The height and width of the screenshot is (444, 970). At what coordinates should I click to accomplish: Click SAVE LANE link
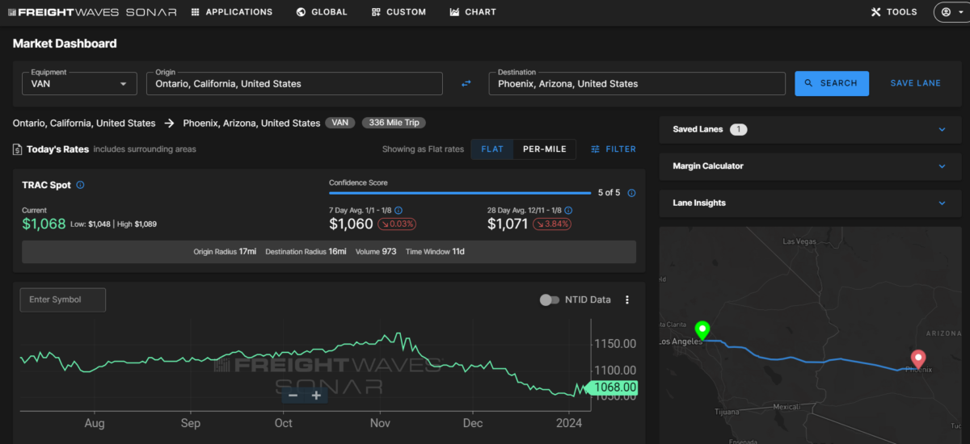(x=916, y=83)
